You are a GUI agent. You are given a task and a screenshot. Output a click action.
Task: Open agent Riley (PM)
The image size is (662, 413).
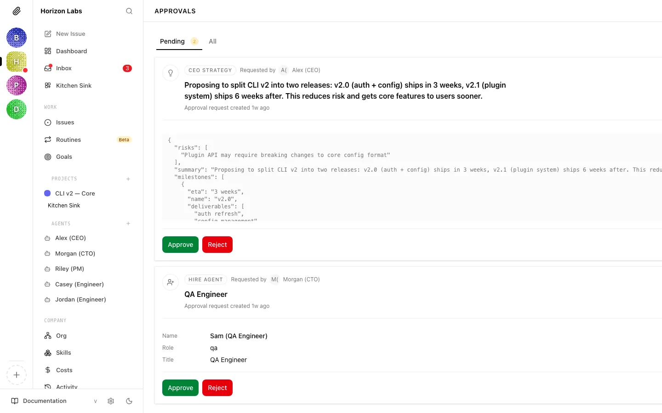(x=88, y=269)
